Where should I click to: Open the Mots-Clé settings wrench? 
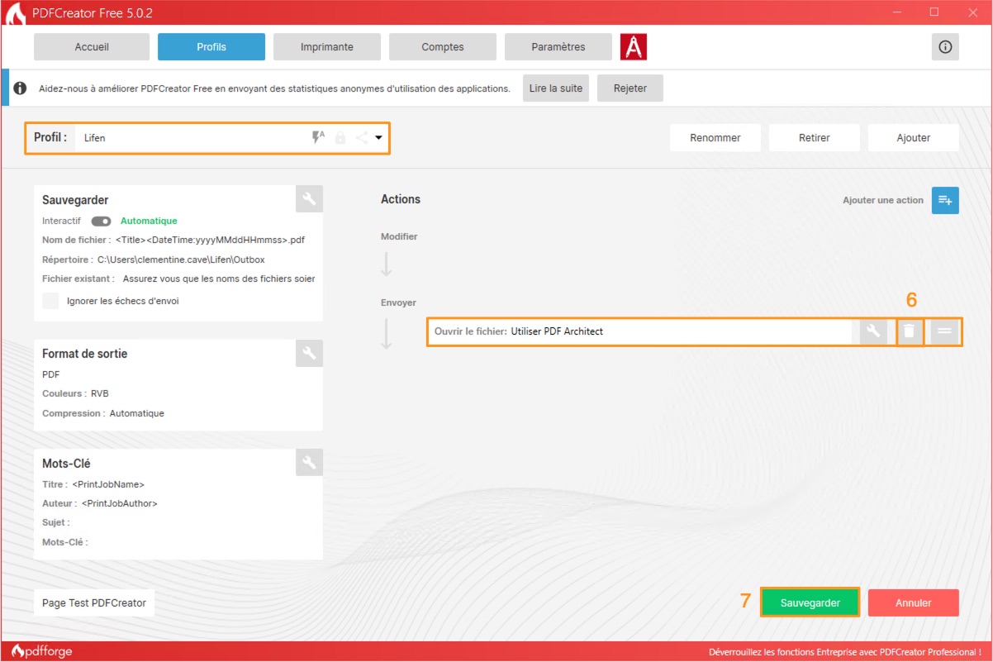309,463
